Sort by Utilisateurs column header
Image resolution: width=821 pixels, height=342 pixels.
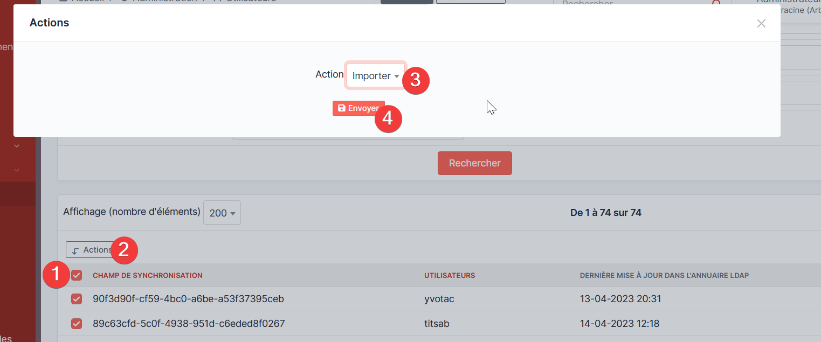point(449,275)
